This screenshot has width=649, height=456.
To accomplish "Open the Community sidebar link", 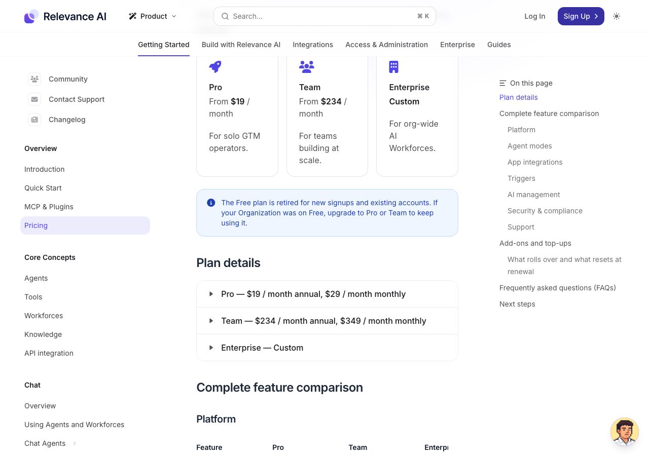I will tap(68, 79).
